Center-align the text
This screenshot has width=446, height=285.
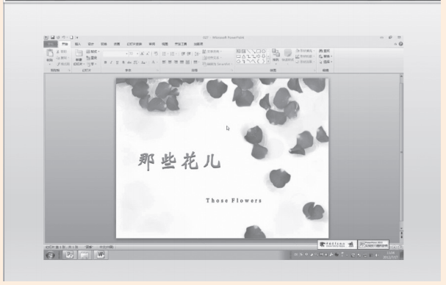[x=170, y=62]
